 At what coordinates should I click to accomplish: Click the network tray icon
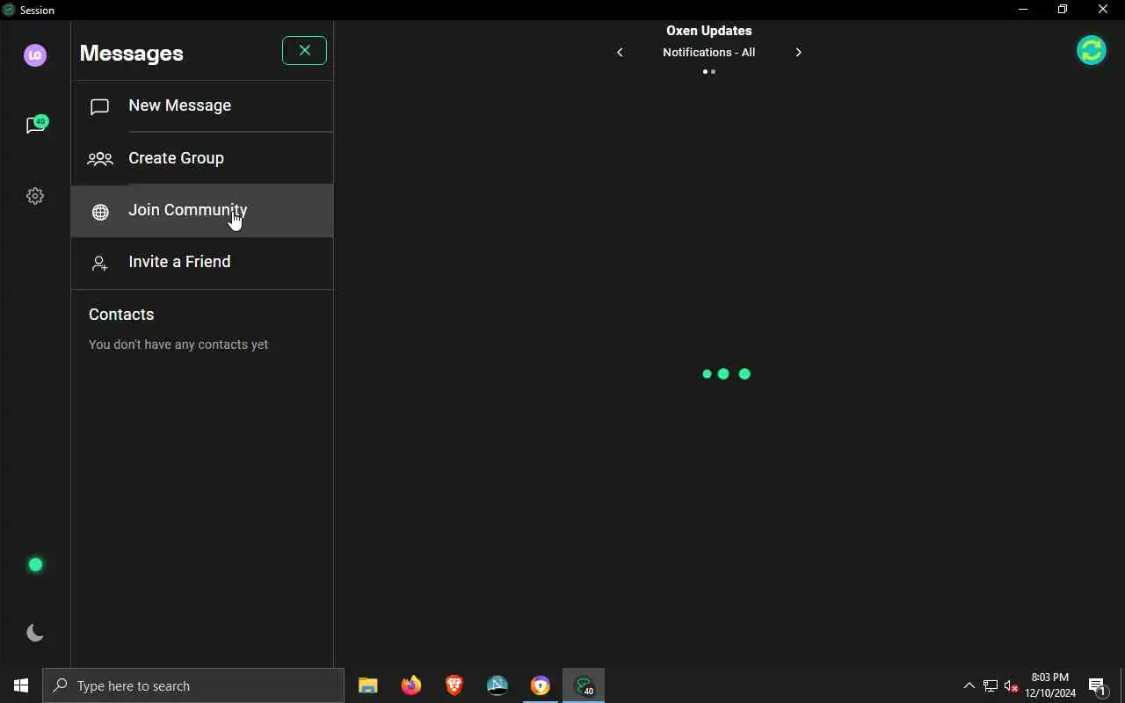pyautogui.click(x=990, y=685)
